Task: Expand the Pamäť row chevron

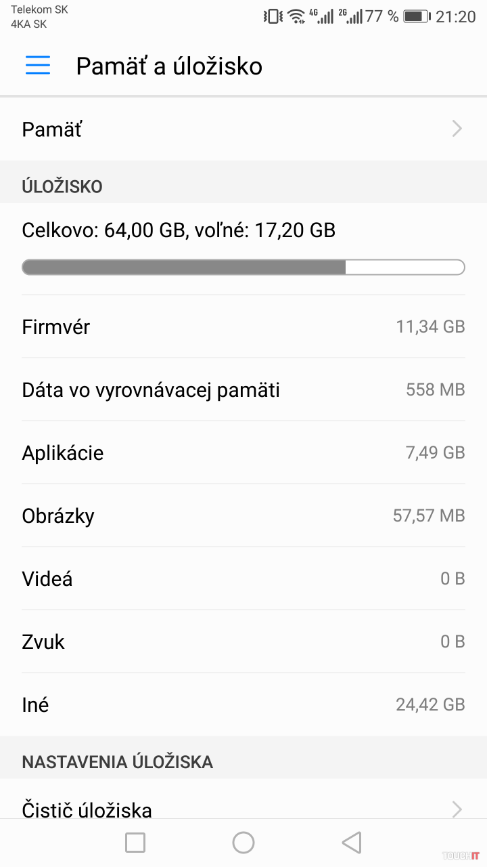Action: pos(457,129)
